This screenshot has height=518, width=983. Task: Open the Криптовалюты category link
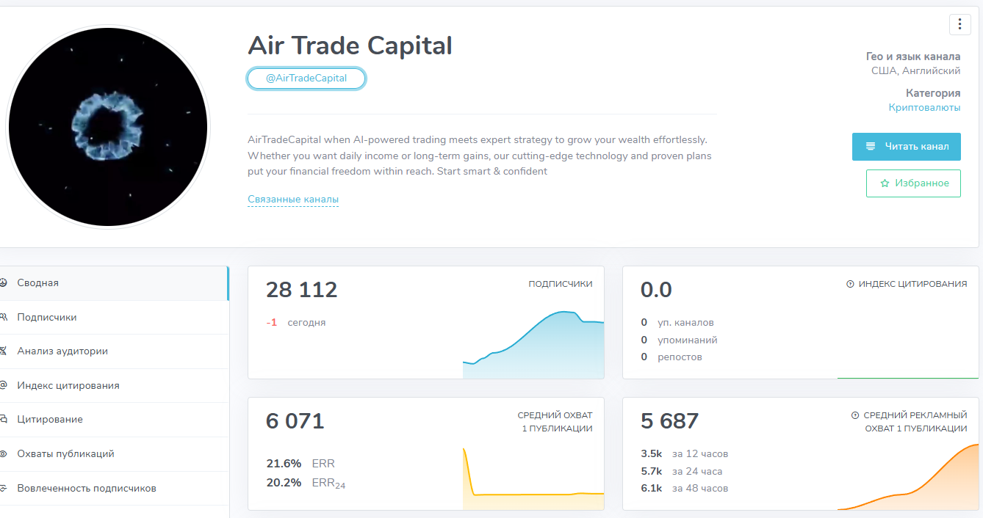point(924,107)
